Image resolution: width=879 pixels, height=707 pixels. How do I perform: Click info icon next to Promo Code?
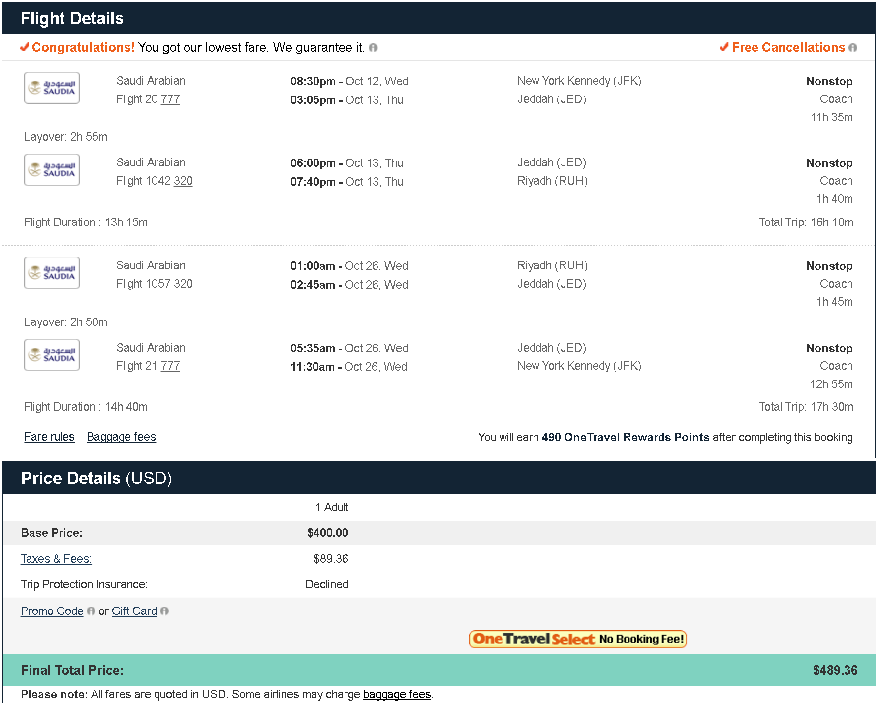91,611
